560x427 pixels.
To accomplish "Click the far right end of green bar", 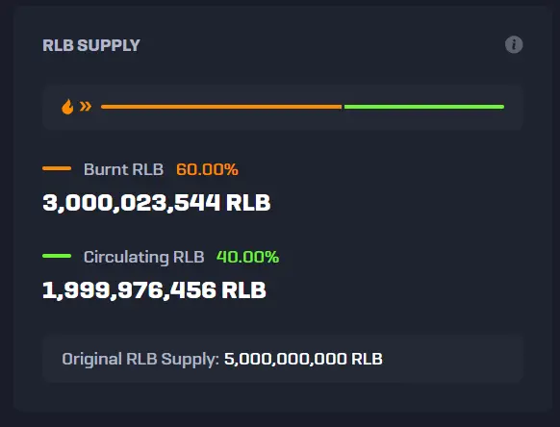I will click(502, 107).
